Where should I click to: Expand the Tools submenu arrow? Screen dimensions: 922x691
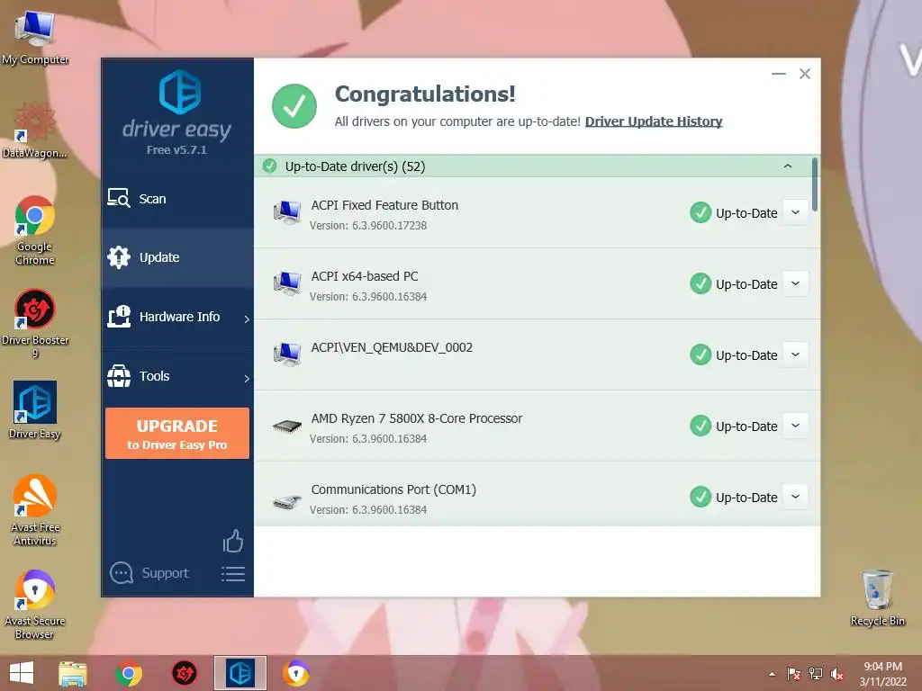coord(247,378)
